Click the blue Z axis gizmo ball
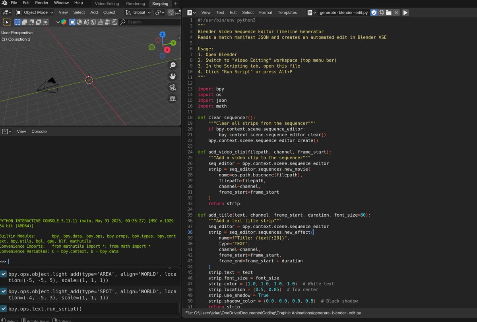The height and width of the screenshot is (322, 477). [163, 34]
